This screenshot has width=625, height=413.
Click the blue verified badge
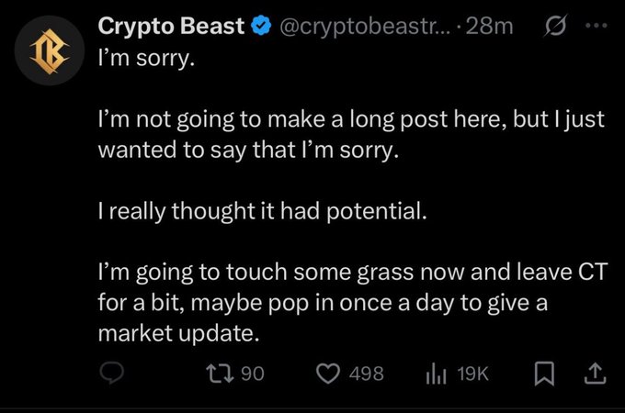click(x=261, y=26)
